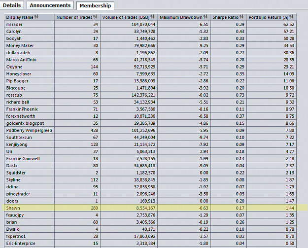Viewport: 308px width, 248px height.
Task: Click Shawn's trade count 280
Action: 95,208
